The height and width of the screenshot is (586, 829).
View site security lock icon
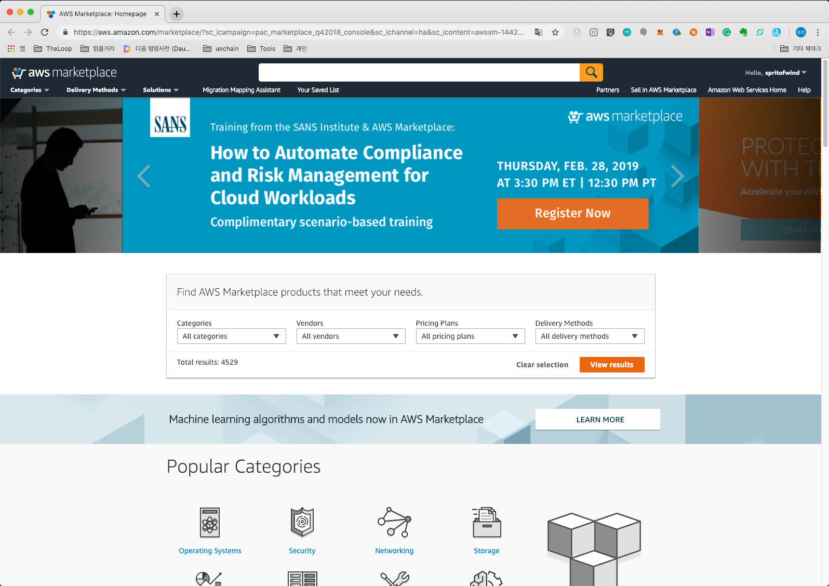point(65,32)
